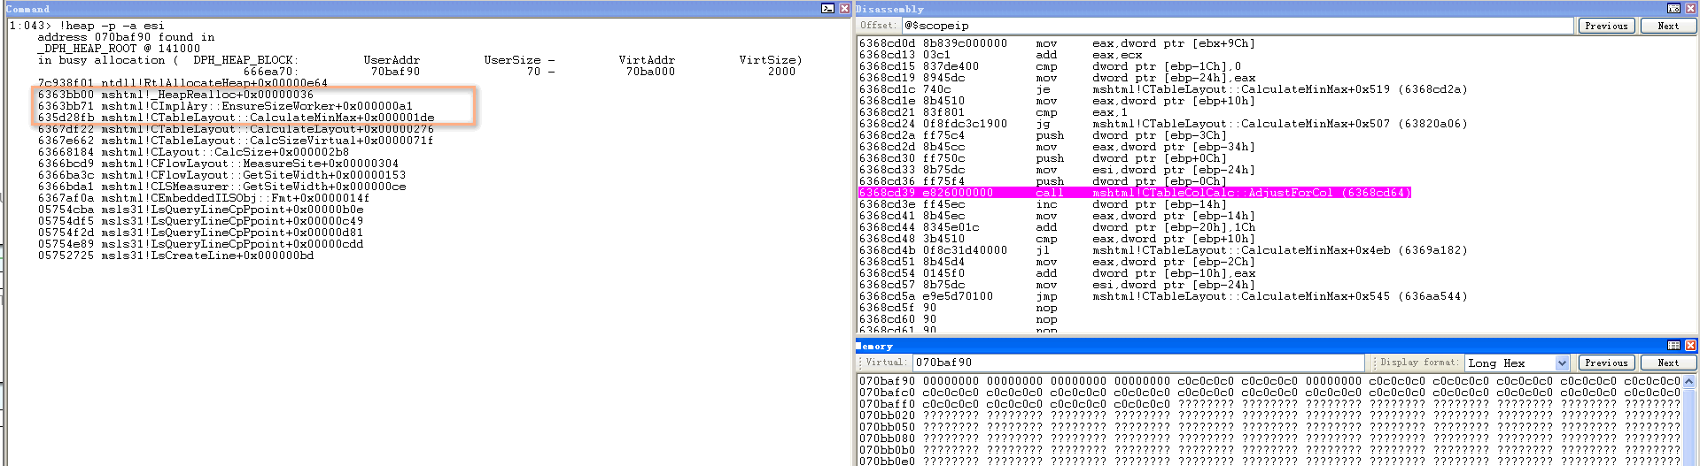Select the highlighted call AdjustForCol instruction line
Viewport: 1700px width, 466px height.
click(1134, 193)
